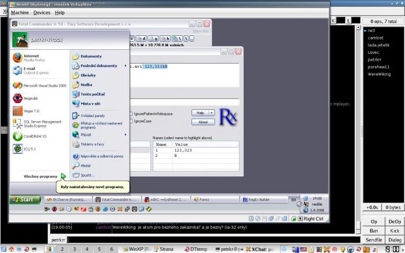Click XChat message input field

pyautogui.click(x=213, y=240)
